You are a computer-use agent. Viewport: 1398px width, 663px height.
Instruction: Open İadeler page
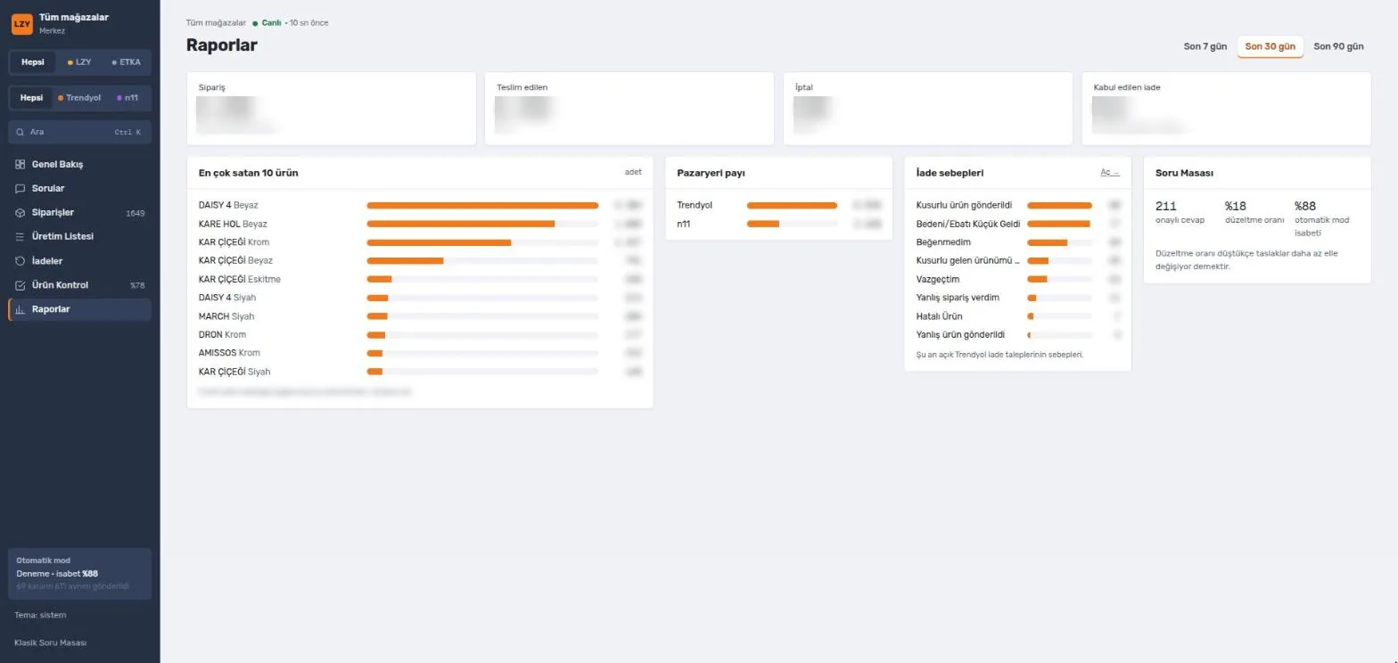(79, 261)
